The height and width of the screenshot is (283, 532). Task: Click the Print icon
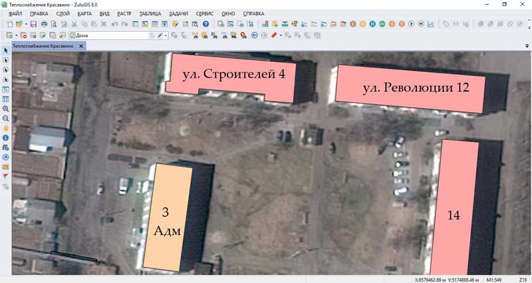click(x=44, y=24)
